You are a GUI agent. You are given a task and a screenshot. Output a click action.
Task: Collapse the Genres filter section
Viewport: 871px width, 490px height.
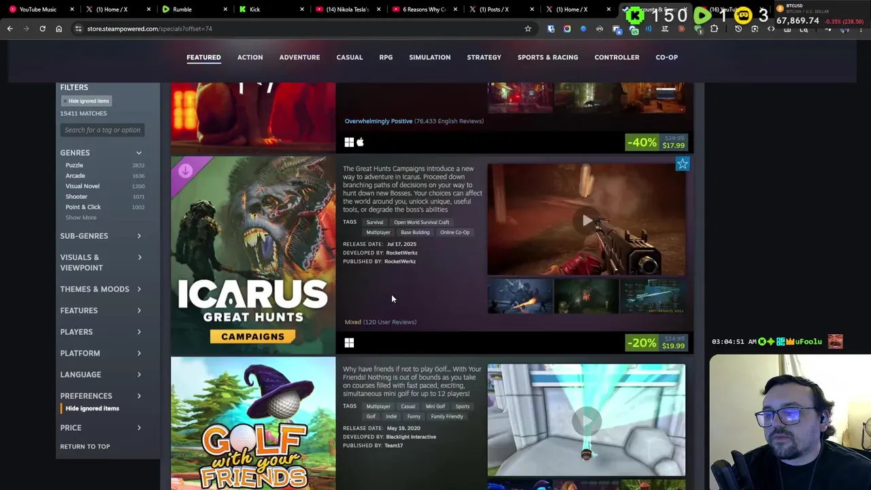pyautogui.click(x=101, y=153)
